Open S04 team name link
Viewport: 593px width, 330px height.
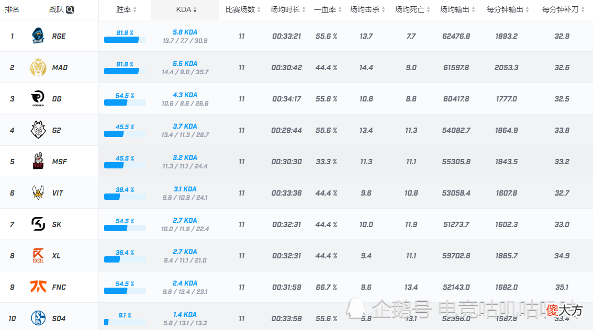click(x=59, y=318)
